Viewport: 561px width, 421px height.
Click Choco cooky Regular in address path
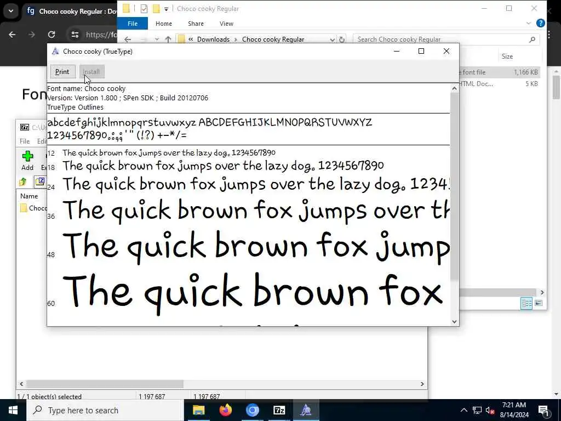273,39
